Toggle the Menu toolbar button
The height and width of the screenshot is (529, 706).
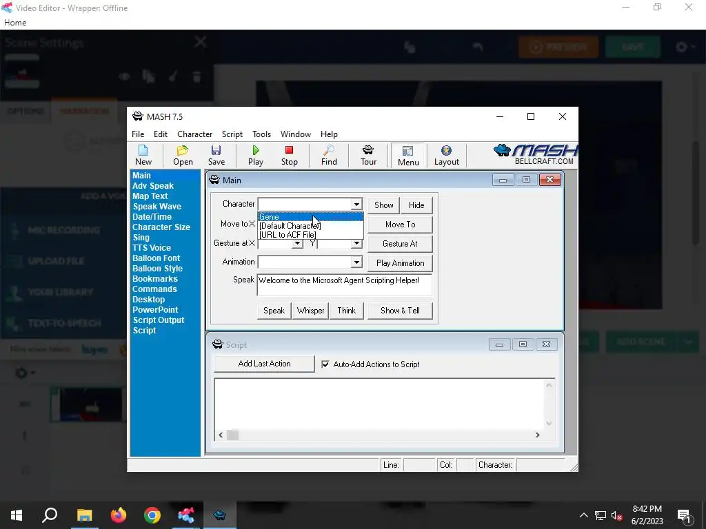(408, 156)
